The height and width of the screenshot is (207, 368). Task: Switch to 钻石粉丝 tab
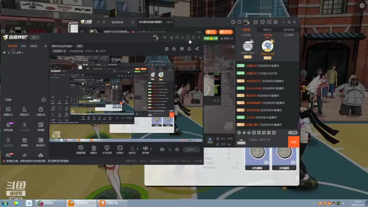click(289, 30)
